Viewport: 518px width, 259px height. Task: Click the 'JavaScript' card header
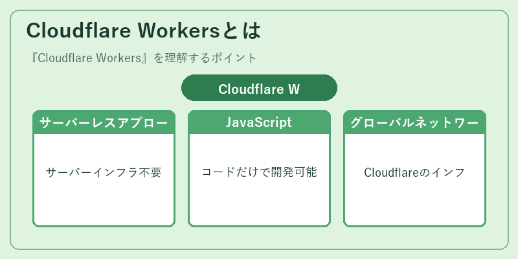coord(260,122)
